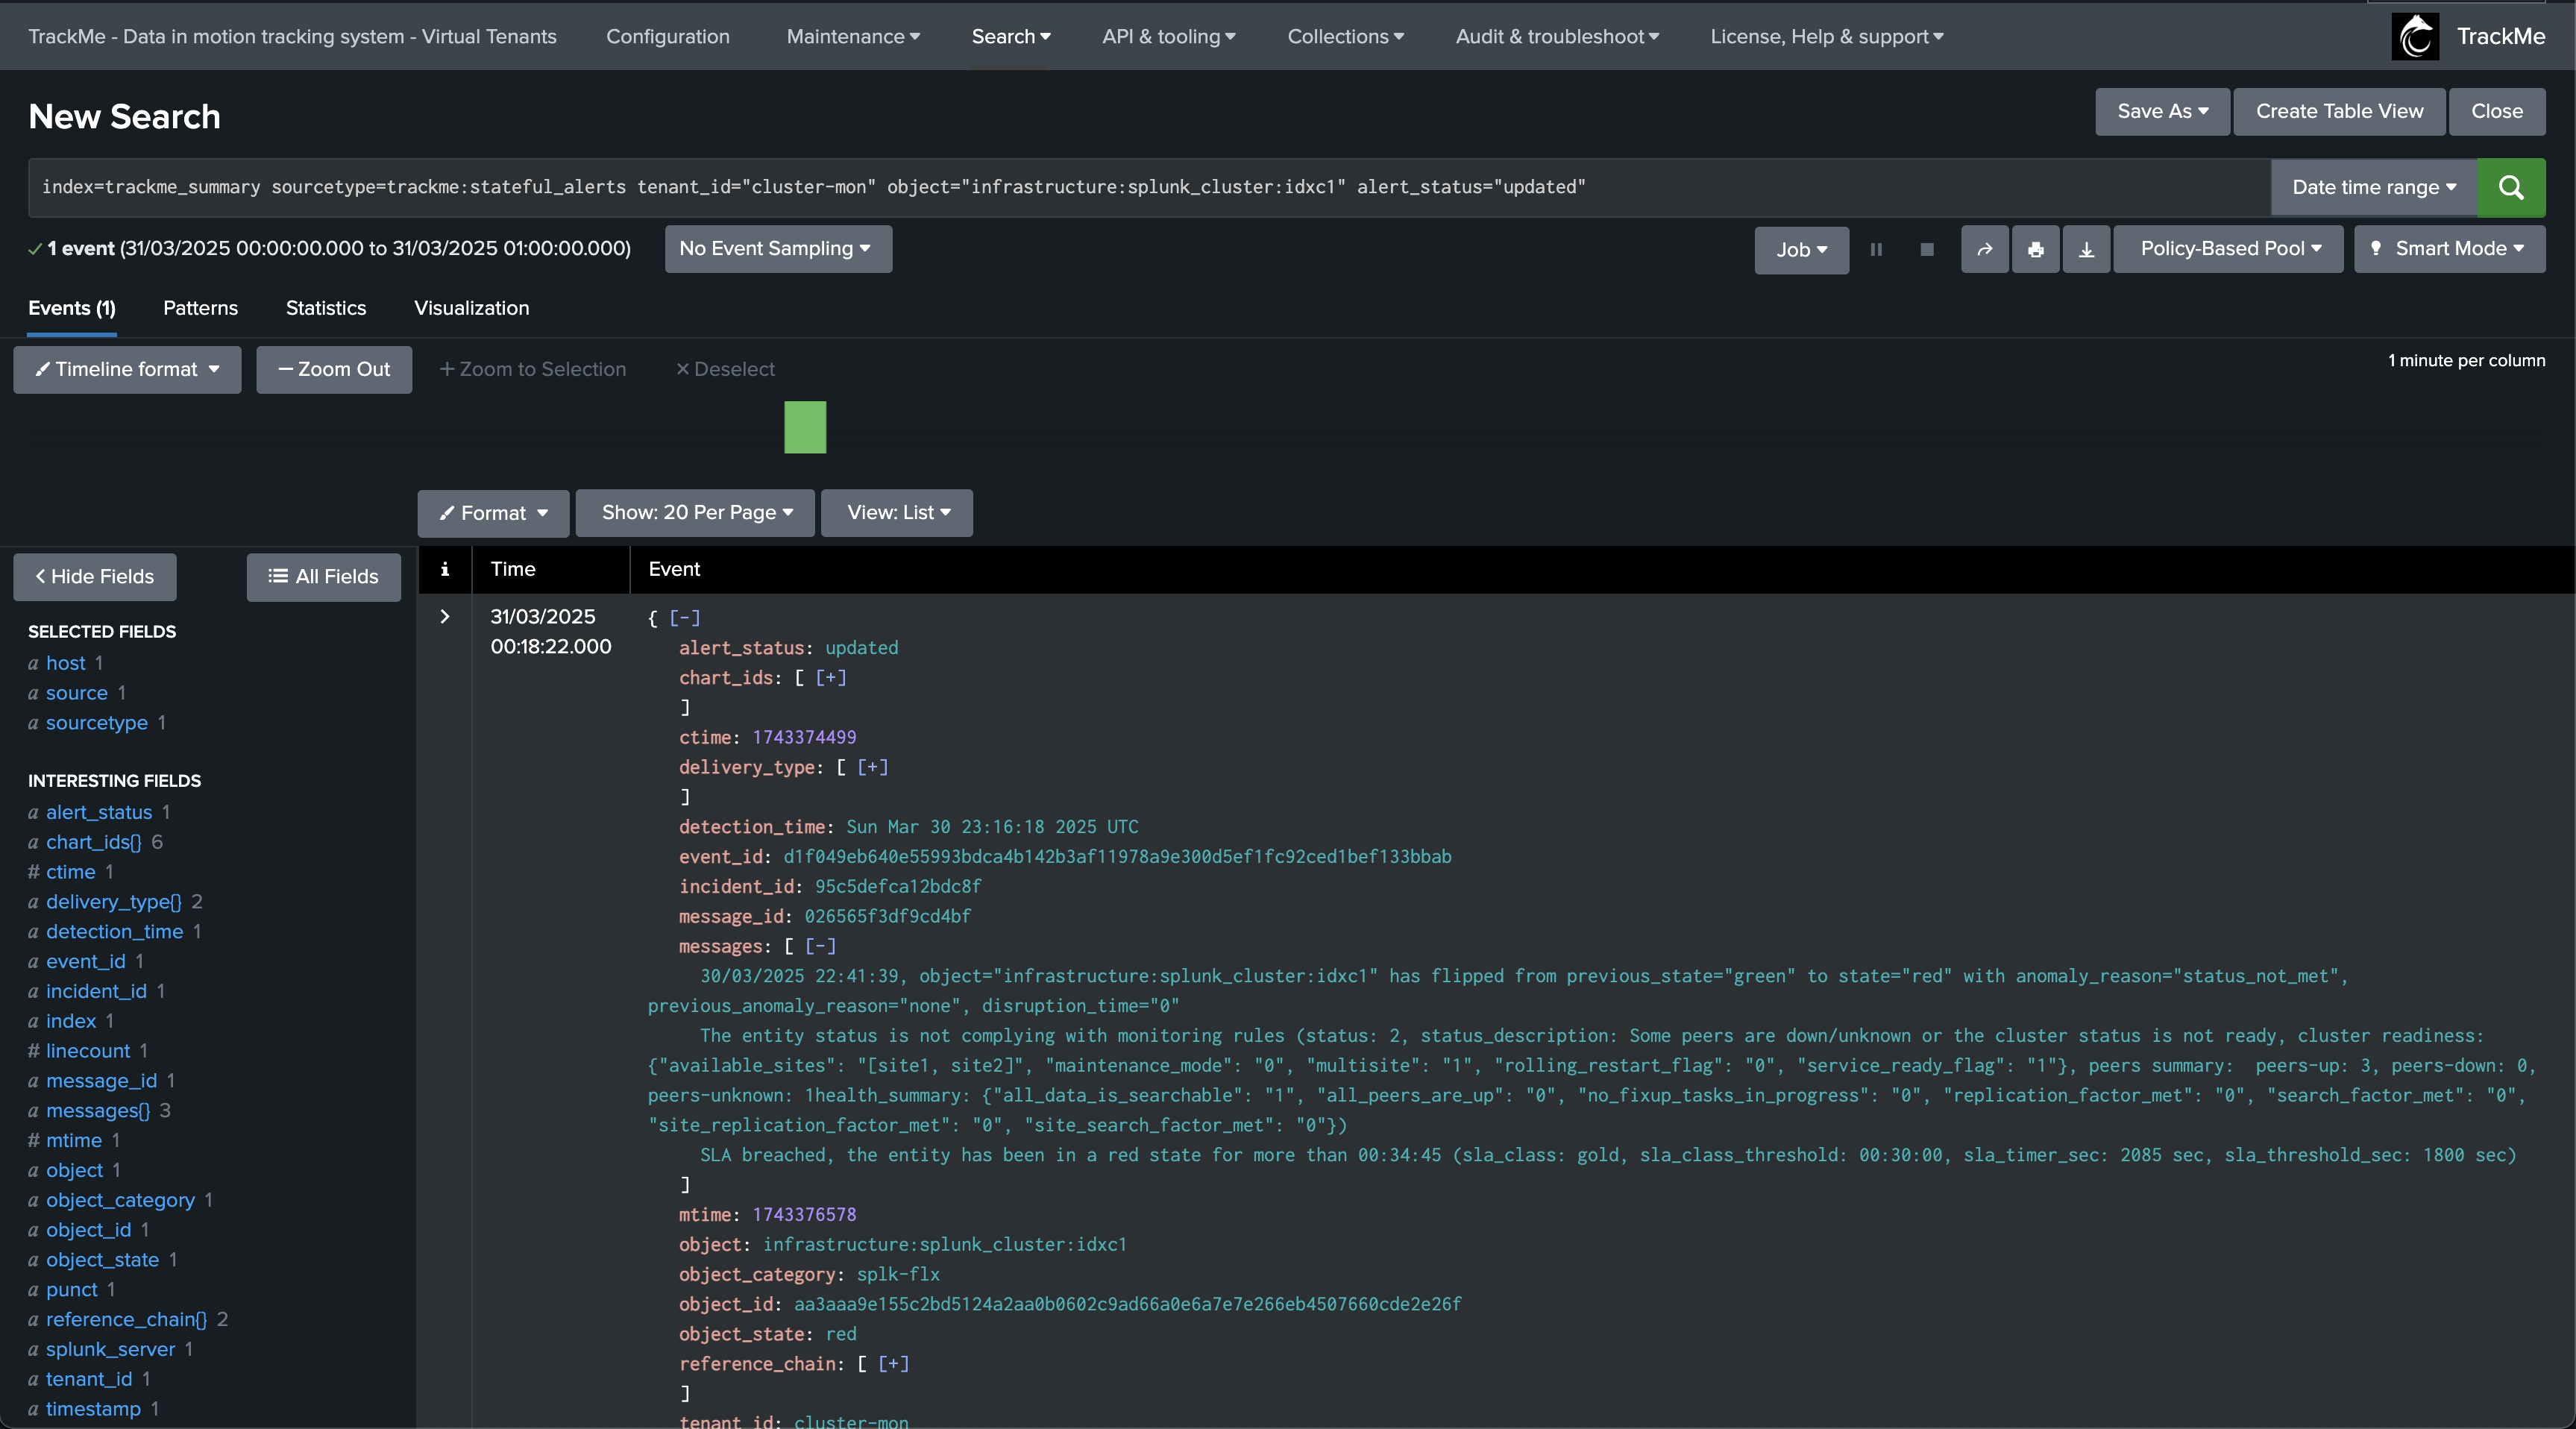This screenshot has height=1429, width=2576.
Task: Click ctime value 1743374499
Action: pos(804,737)
